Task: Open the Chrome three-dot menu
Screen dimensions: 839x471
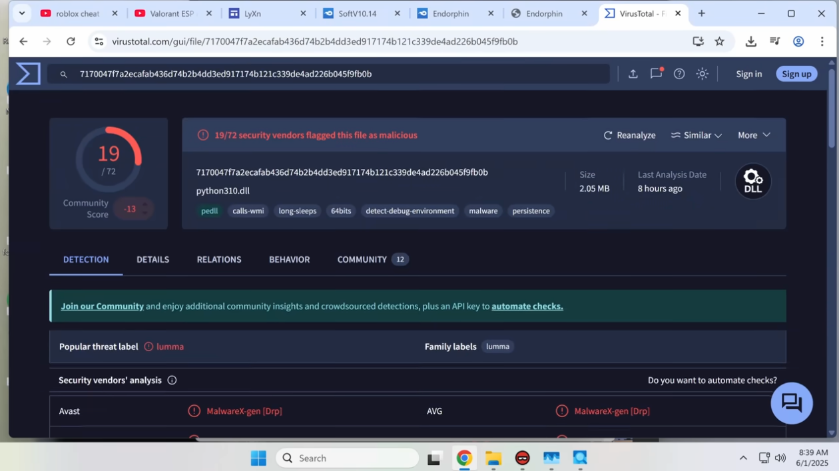Action: tap(822, 41)
